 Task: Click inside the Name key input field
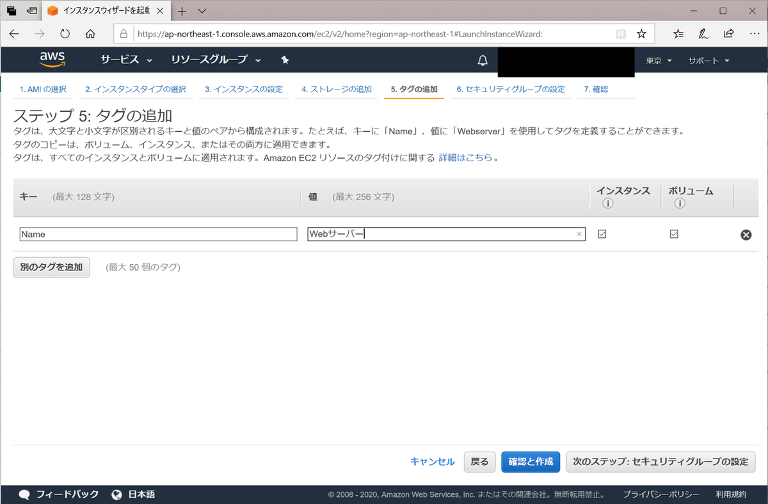point(157,234)
